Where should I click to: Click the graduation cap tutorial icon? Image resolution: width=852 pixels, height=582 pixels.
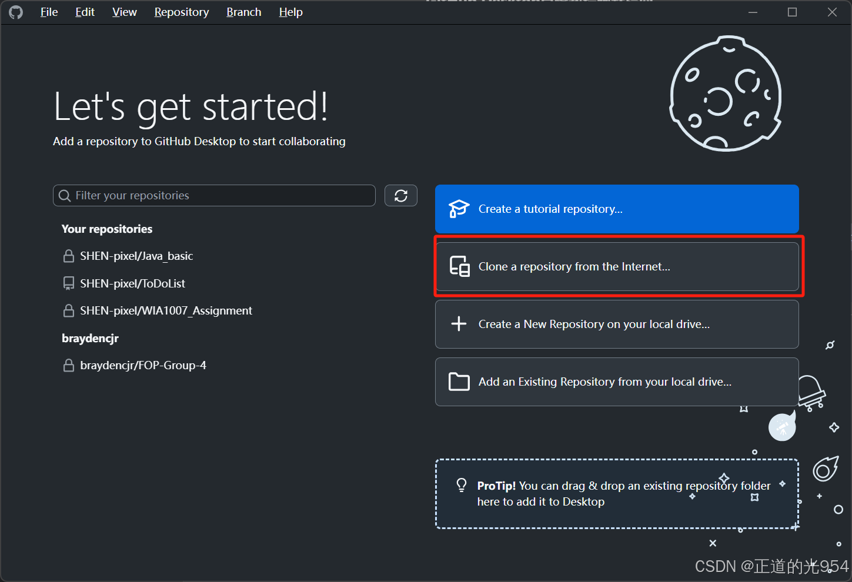(459, 209)
